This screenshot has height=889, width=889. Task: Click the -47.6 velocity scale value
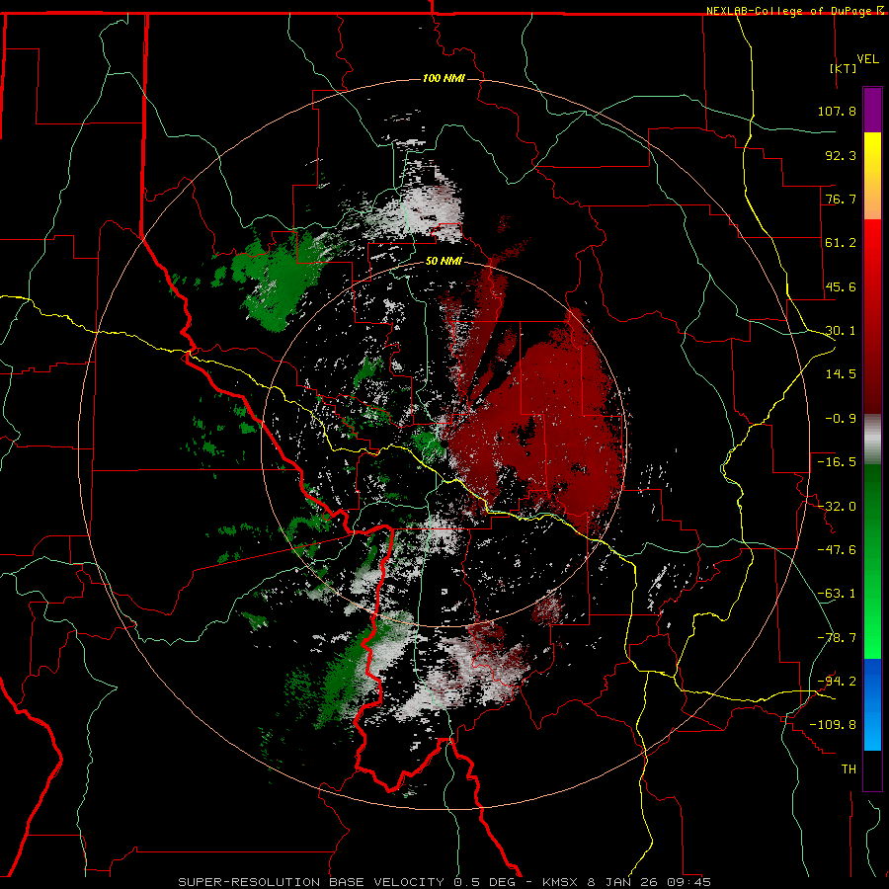(x=837, y=550)
